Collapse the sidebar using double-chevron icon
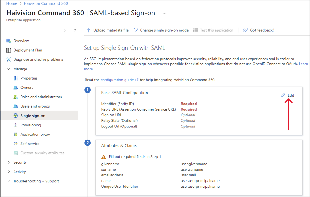 pyautogui.click(x=74, y=30)
